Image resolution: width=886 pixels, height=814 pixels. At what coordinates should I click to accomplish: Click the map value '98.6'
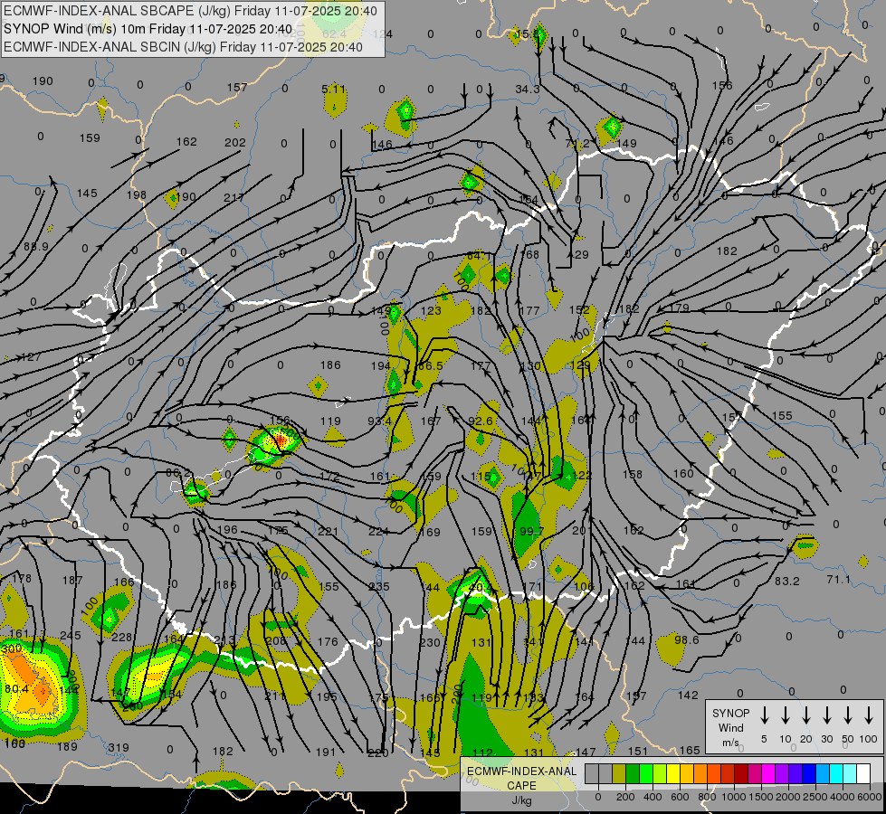click(687, 639)
